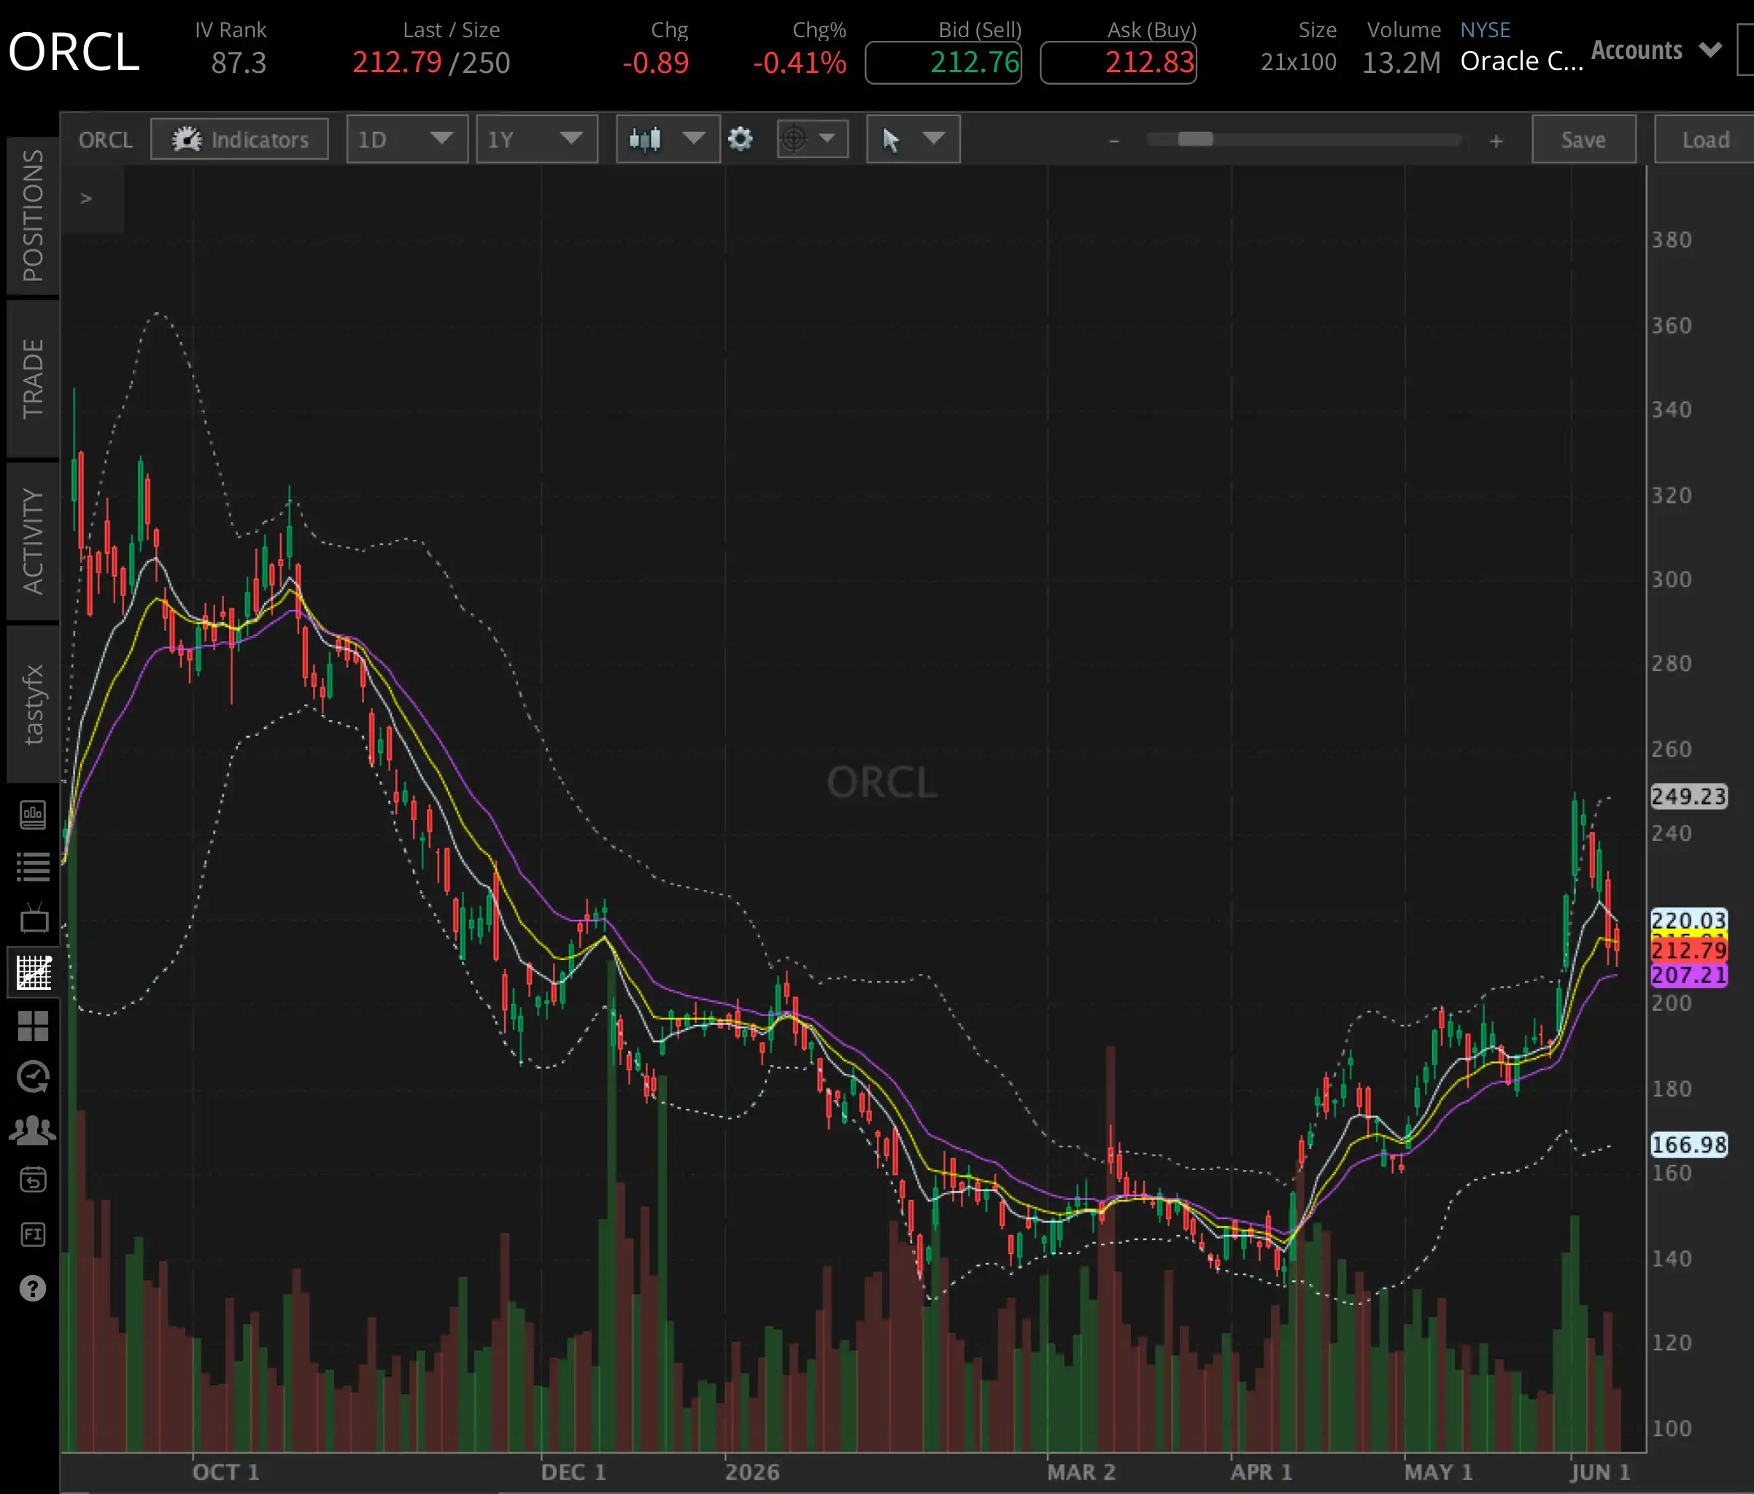Click the ORCL symbol field in toolbar
This screenshot has height=1494, width=1754.
(x=106, y=139)
